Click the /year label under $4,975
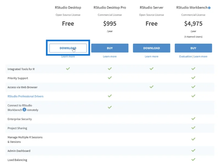 pos(193,31)
